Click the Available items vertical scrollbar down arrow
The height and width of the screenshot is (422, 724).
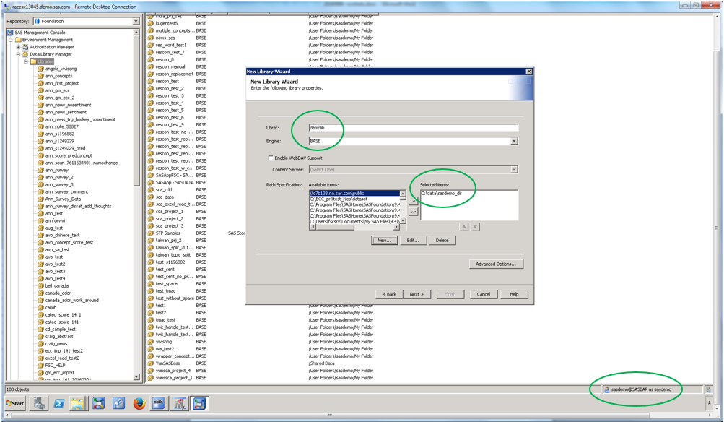coord(403,221)
